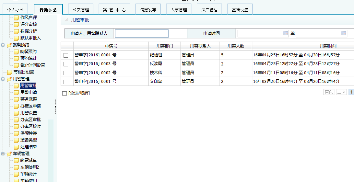Viewport: 354px width, 182px height.
Task: Open the 人事管理 tab
Action: 179,10
